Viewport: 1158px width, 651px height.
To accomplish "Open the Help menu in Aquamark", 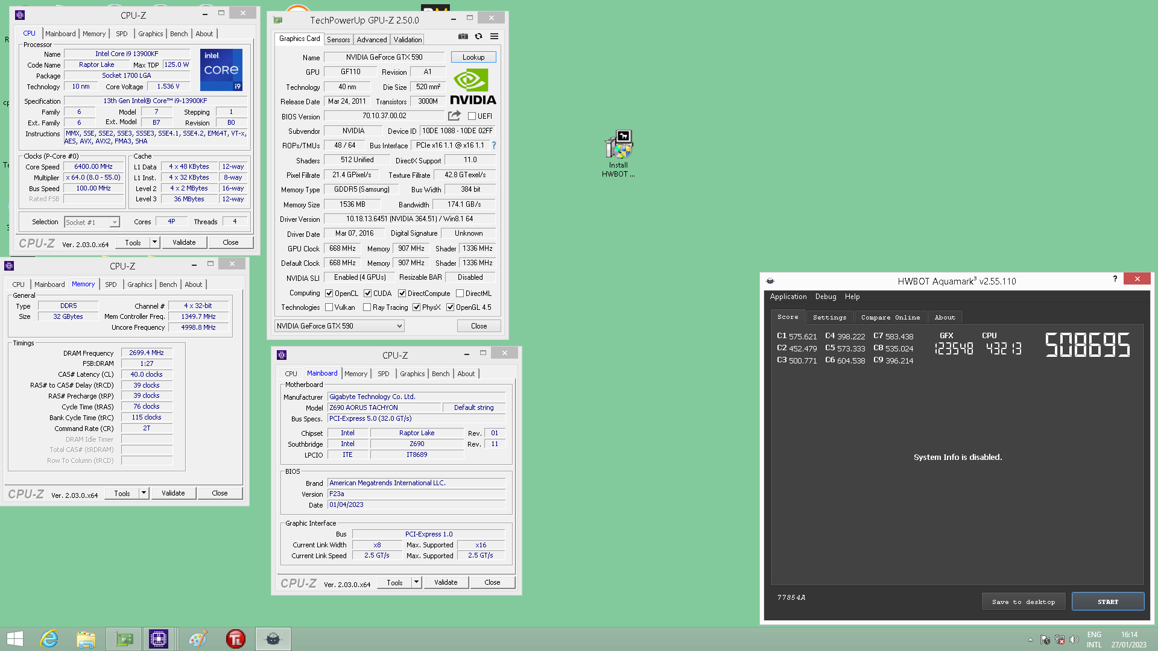I will coord(852,297).
